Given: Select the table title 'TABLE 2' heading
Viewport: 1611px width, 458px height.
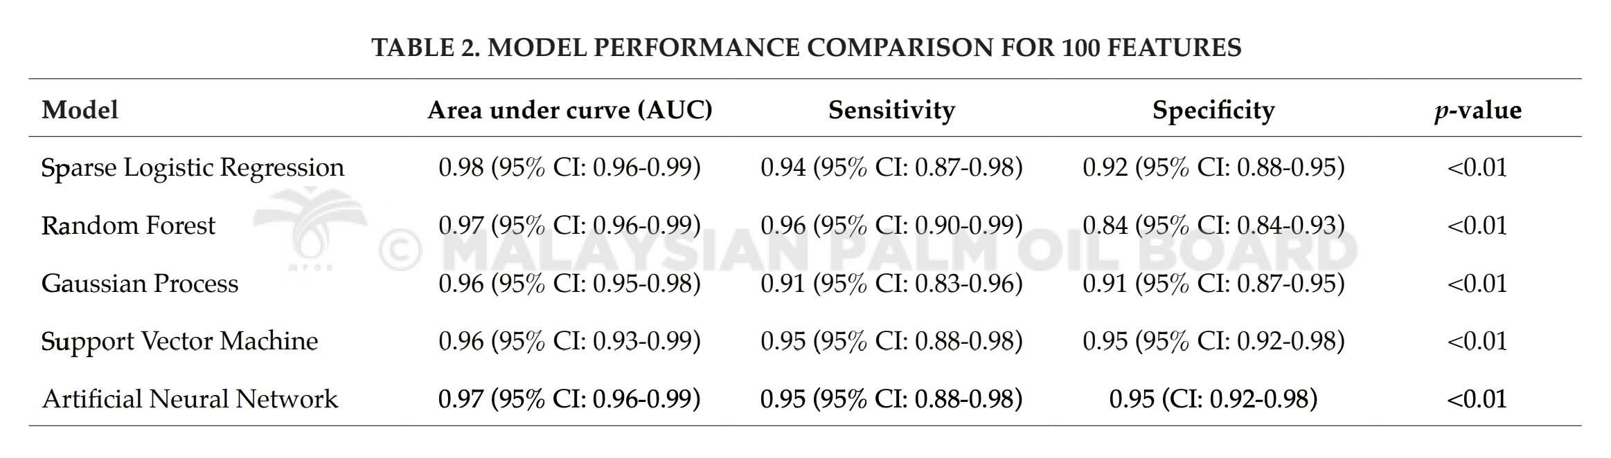Looking at the screenshot, I should (806, 47).
